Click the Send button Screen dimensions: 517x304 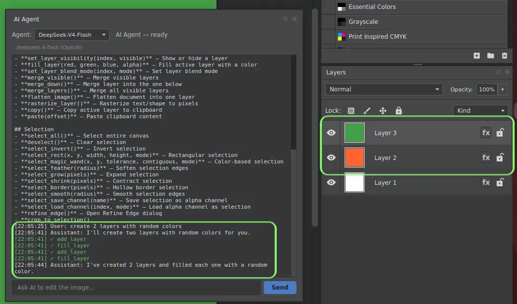(x=280, y=288)
